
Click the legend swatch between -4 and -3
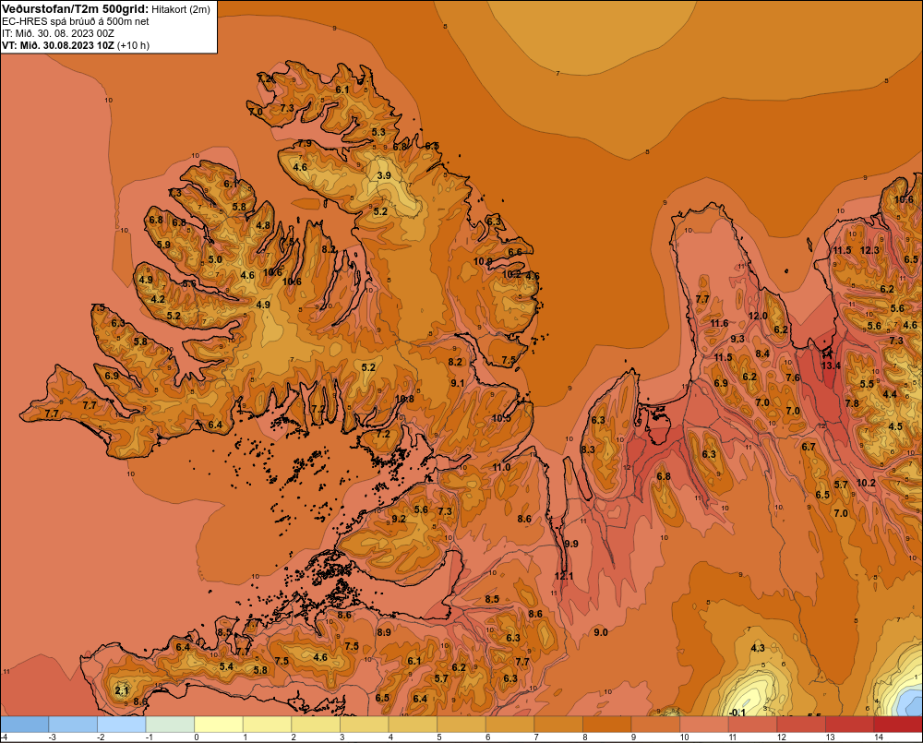tap(24, 725)
